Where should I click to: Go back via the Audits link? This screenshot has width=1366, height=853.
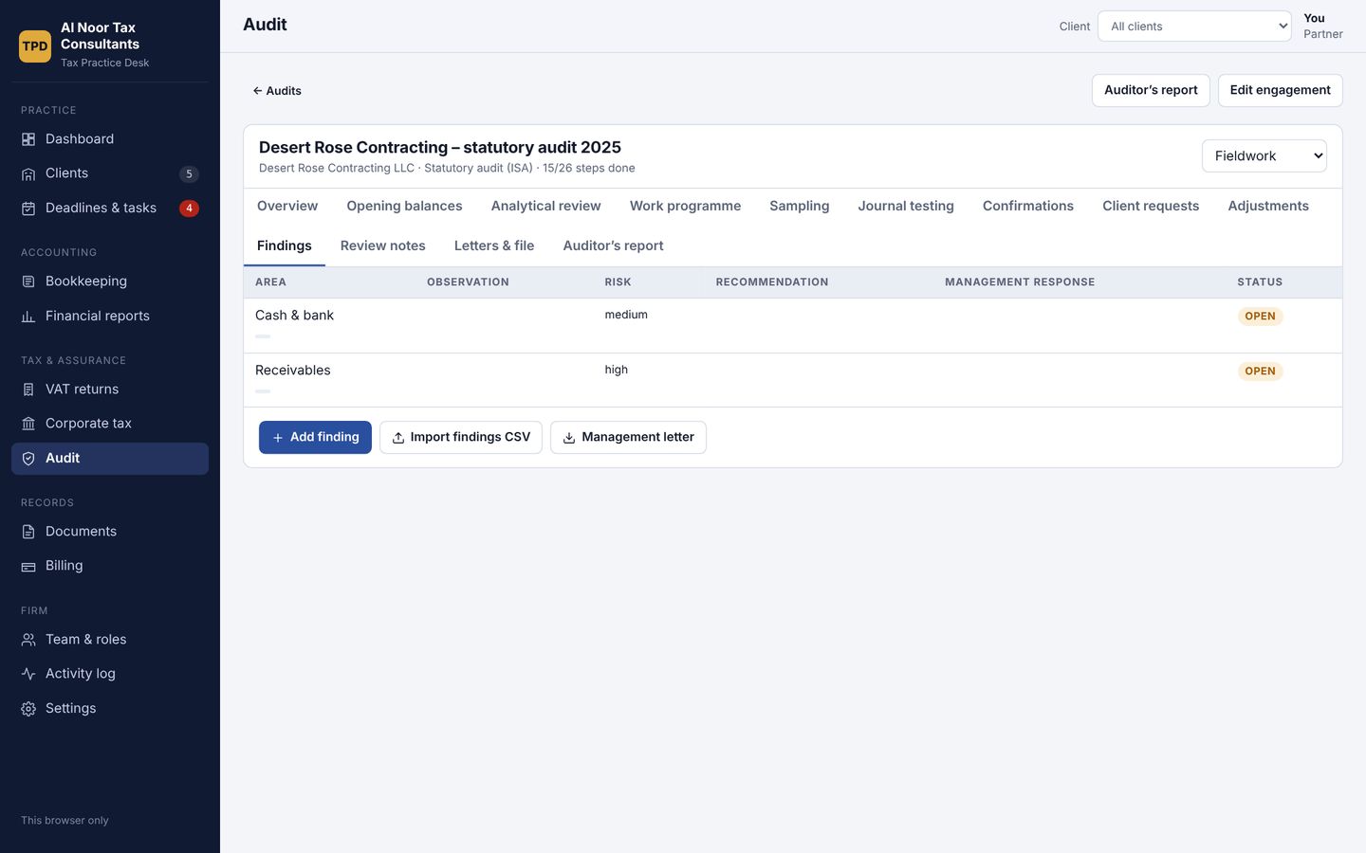click(277, 91)
